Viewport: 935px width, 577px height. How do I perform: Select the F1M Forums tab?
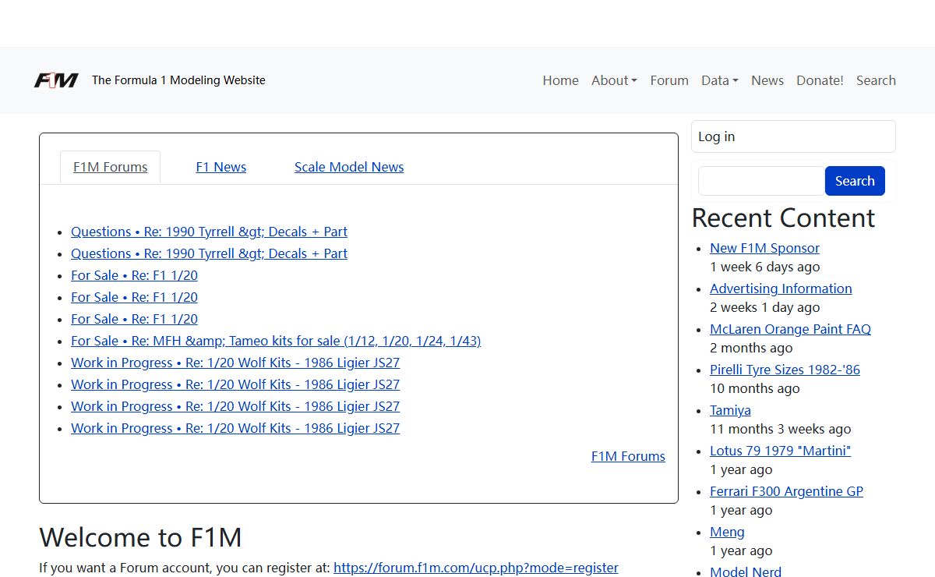(x=110, y=167)
